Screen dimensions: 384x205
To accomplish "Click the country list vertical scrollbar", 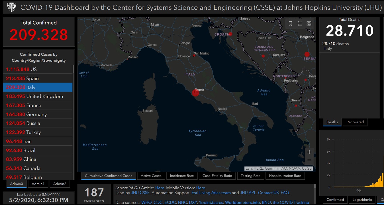I will point(73,114).
